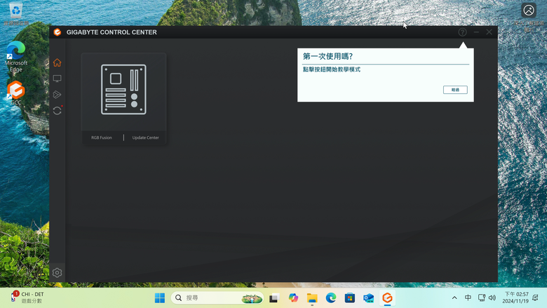Launch Copilot from the taskbar

pyautogui.click(x=293, y=298)
